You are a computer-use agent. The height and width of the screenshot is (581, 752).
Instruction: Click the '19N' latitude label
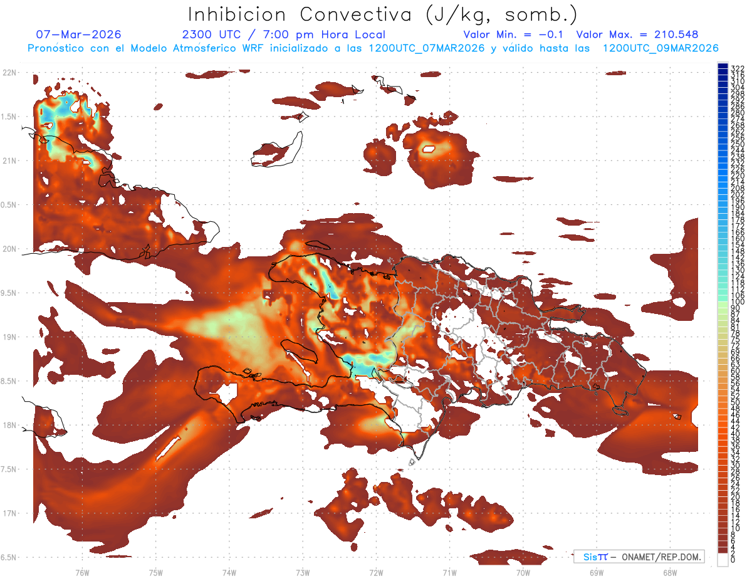[x=11, y=337]
